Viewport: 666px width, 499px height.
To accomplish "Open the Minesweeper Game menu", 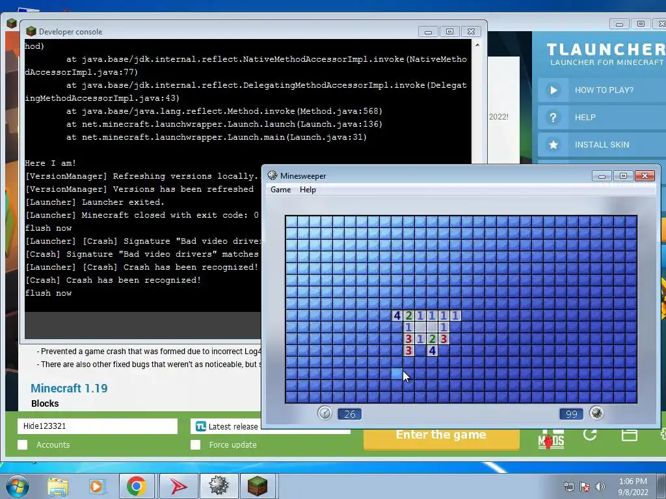I will 281,190.
